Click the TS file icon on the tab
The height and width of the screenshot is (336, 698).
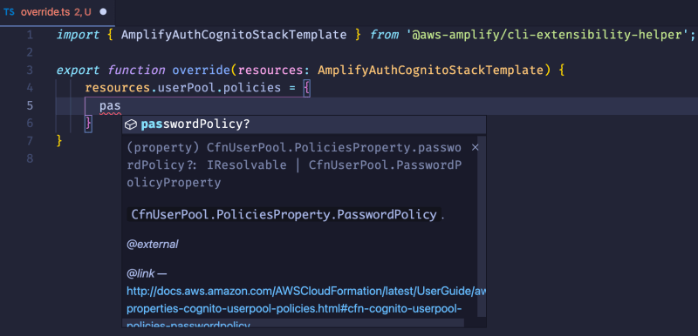click(9, 12)
